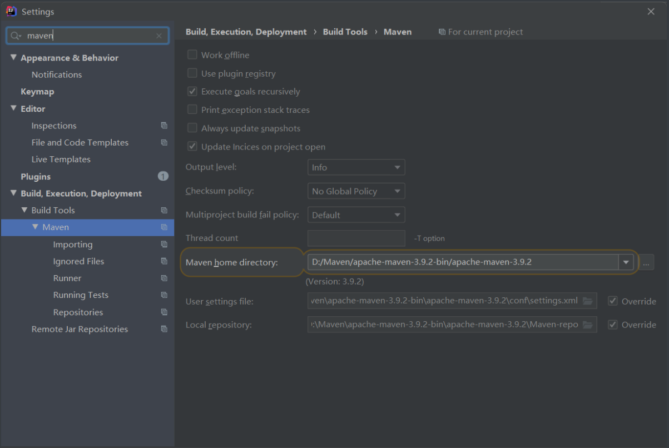
Task: Click the folder icon for Local repository
Action: (x=588, y=325)
